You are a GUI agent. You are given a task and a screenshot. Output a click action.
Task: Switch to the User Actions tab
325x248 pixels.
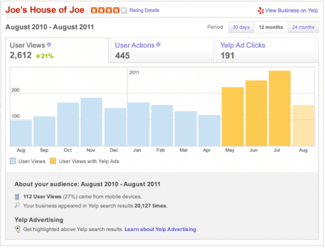pyautogui.click(x=162, y=50)
